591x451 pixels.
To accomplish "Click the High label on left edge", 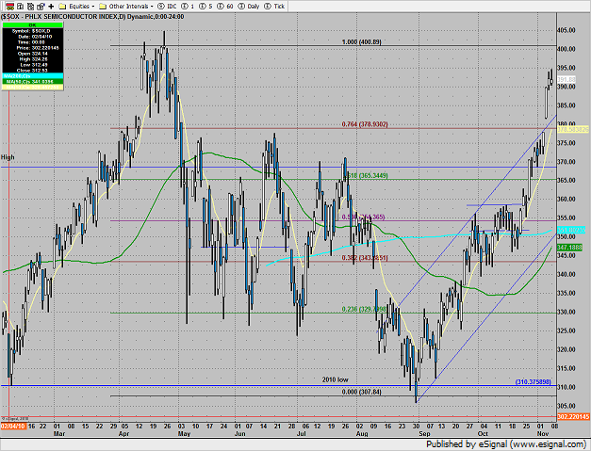I will pyautogui.click(x=8, y=157).
